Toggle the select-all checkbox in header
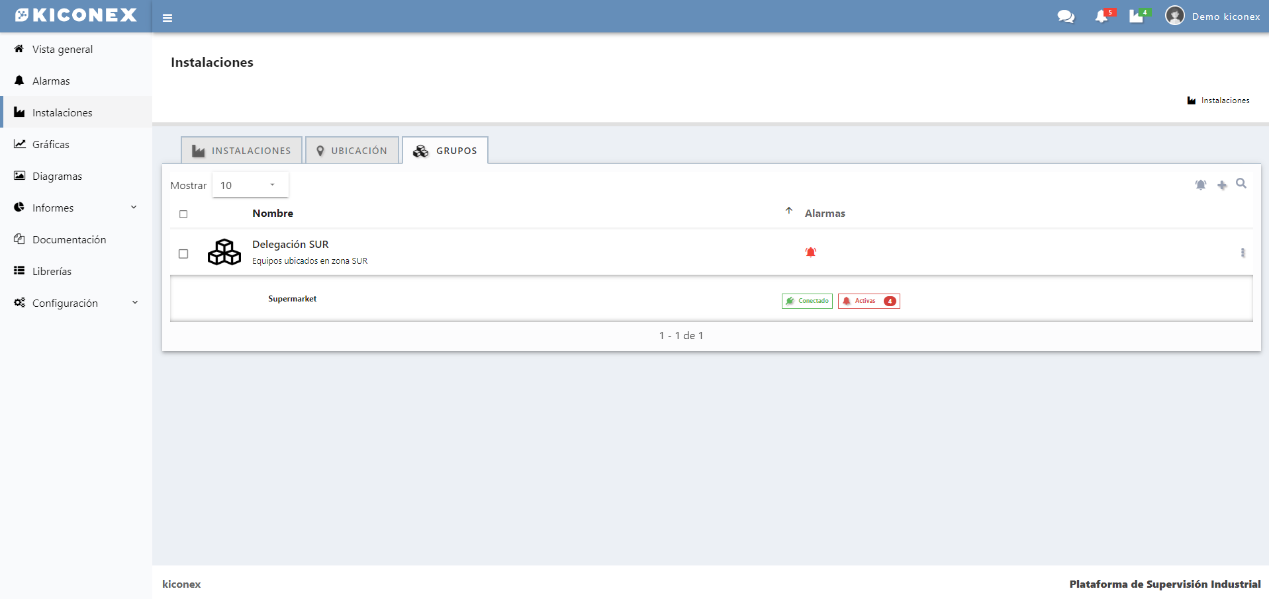The width and height of the screenshot is (1269, 599). coord(183,214)
